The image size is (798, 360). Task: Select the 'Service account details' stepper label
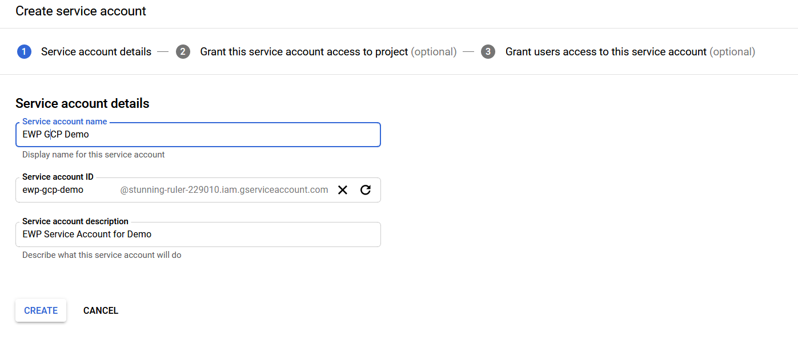(x=96, y=52)
